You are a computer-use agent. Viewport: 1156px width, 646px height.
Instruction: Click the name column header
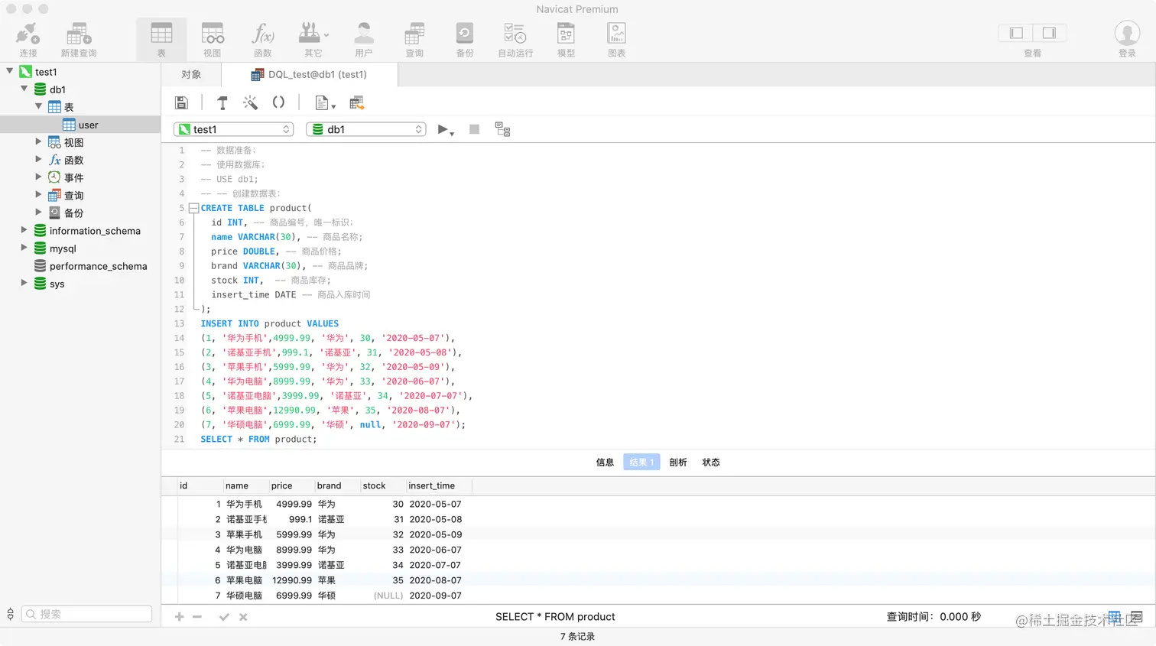[x=245, y=485]
